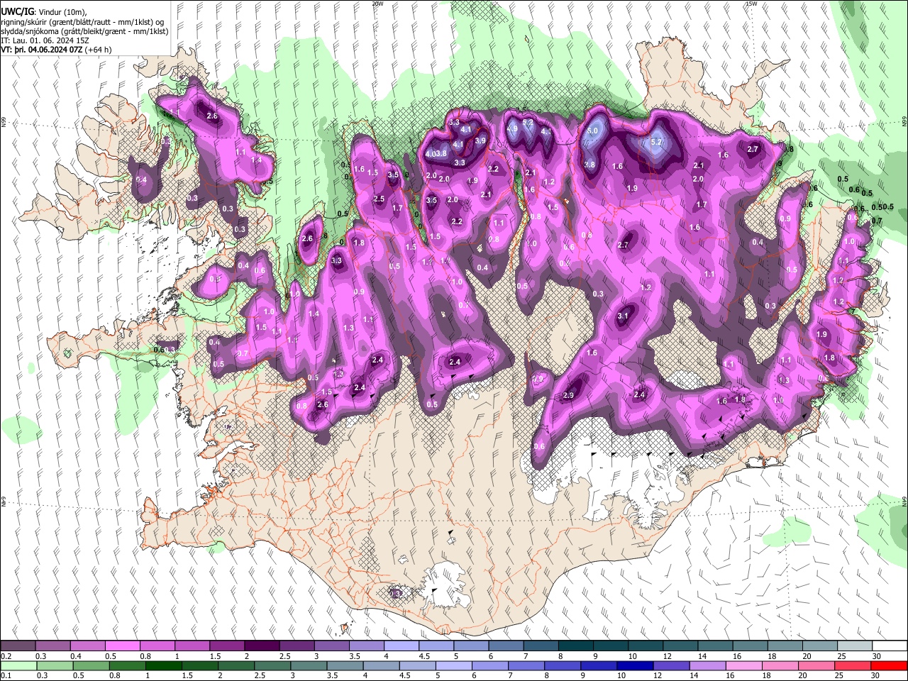The image size is (908, 681).
Task: Select the 2–2.5 darkest purple snow legend swatch
Action: pyautogui.click(x=261, y=646)
